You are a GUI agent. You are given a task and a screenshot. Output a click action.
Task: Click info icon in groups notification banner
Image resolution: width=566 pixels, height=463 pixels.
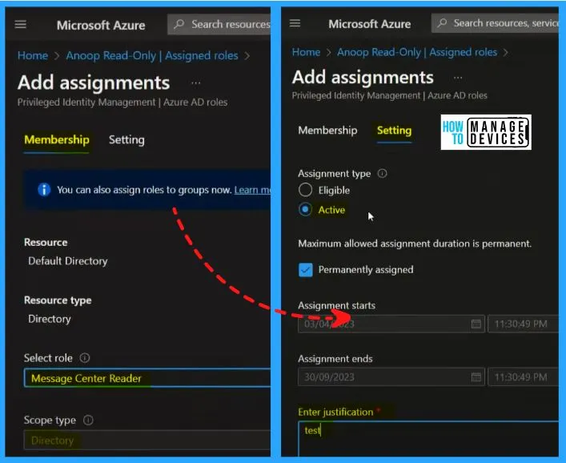pos(44,189)
